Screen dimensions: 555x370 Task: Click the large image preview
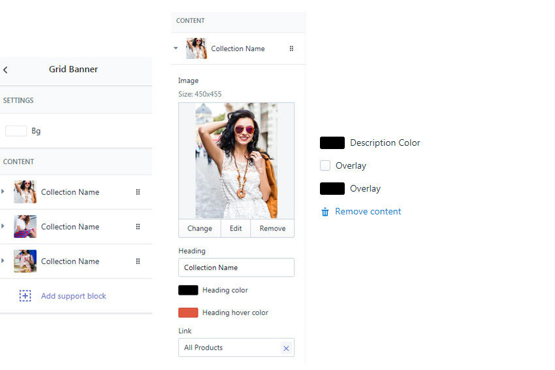236,161
